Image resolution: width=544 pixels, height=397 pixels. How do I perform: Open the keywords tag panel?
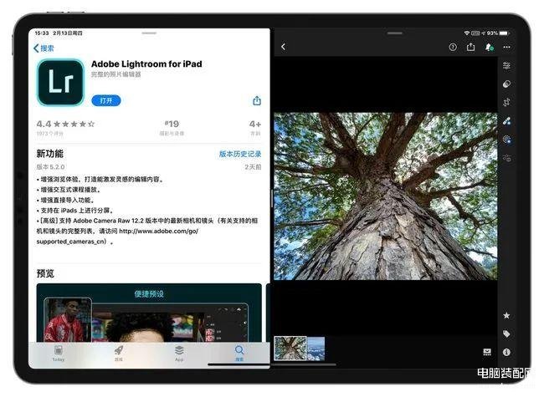click(506, 333)
